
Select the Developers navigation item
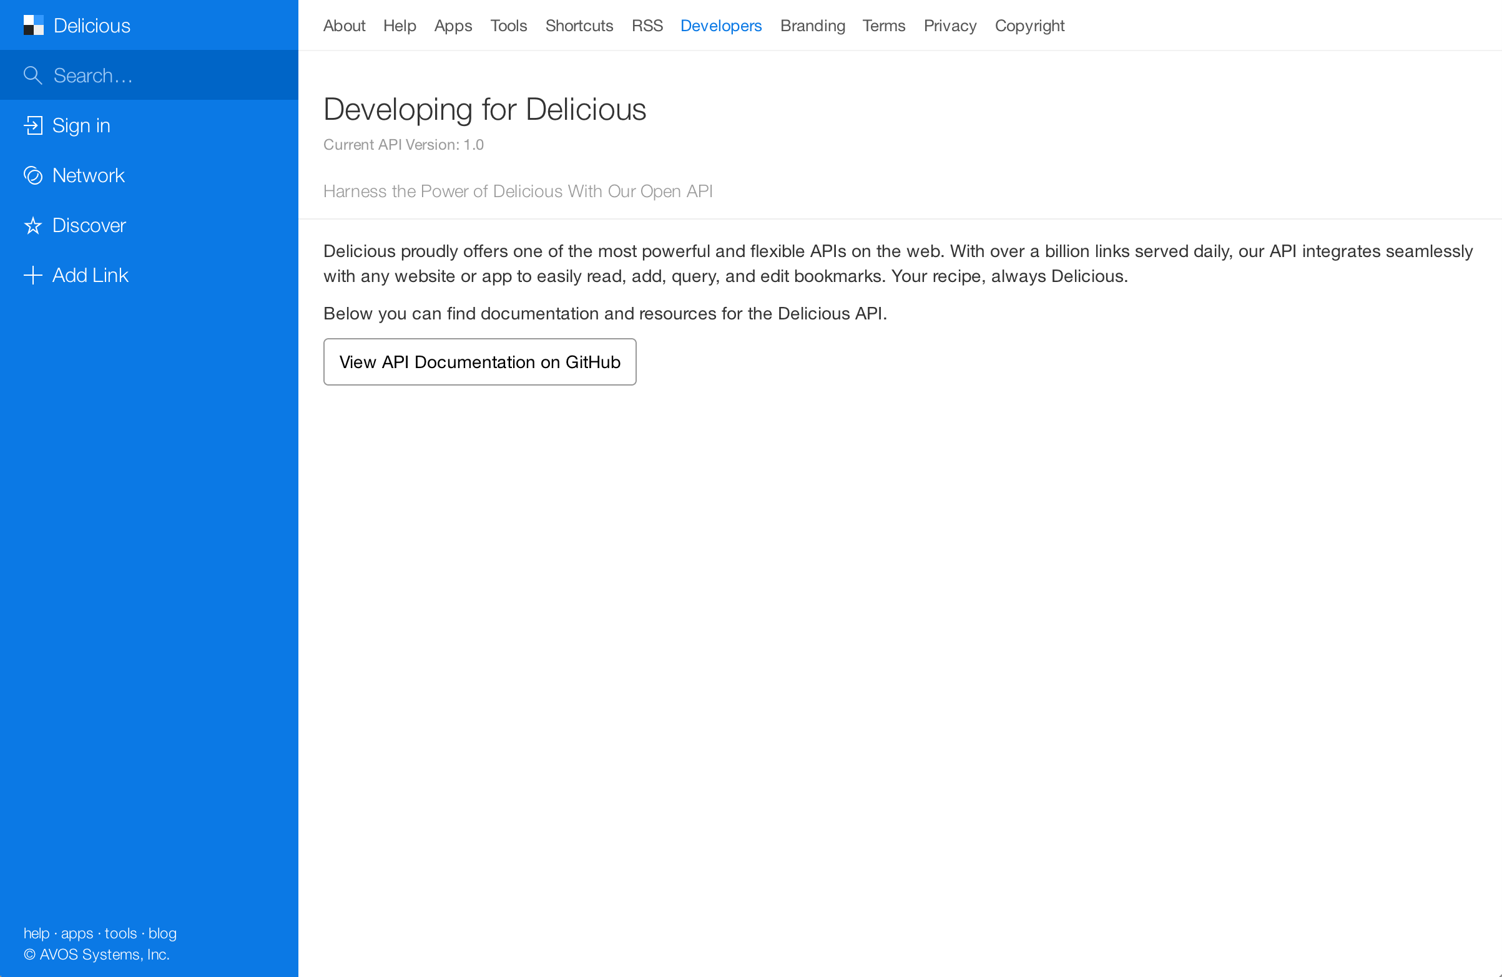point(720,26)
